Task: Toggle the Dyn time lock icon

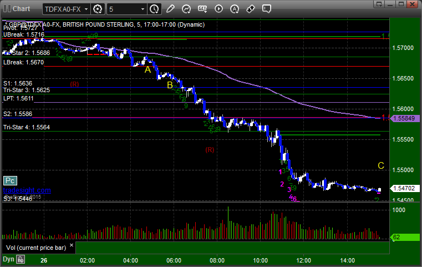Action: (x=21, y=260)
